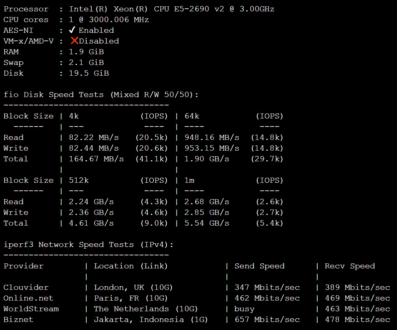Click the iperf3 Network Speed Tests heading
This screenshot has height=330, width=397.
point(88,245)
